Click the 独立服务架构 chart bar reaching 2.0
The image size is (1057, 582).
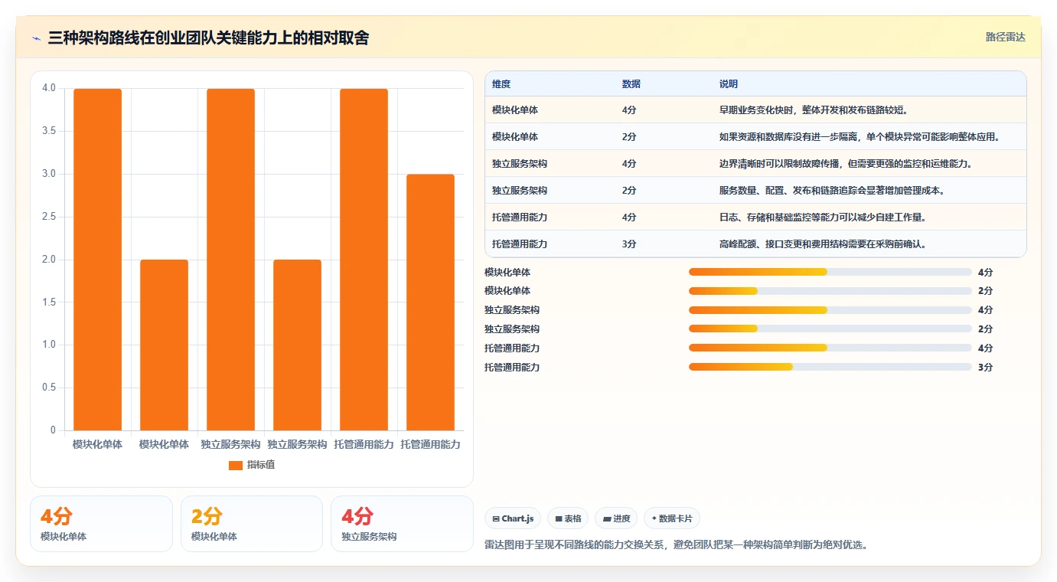tap(297, 345)
